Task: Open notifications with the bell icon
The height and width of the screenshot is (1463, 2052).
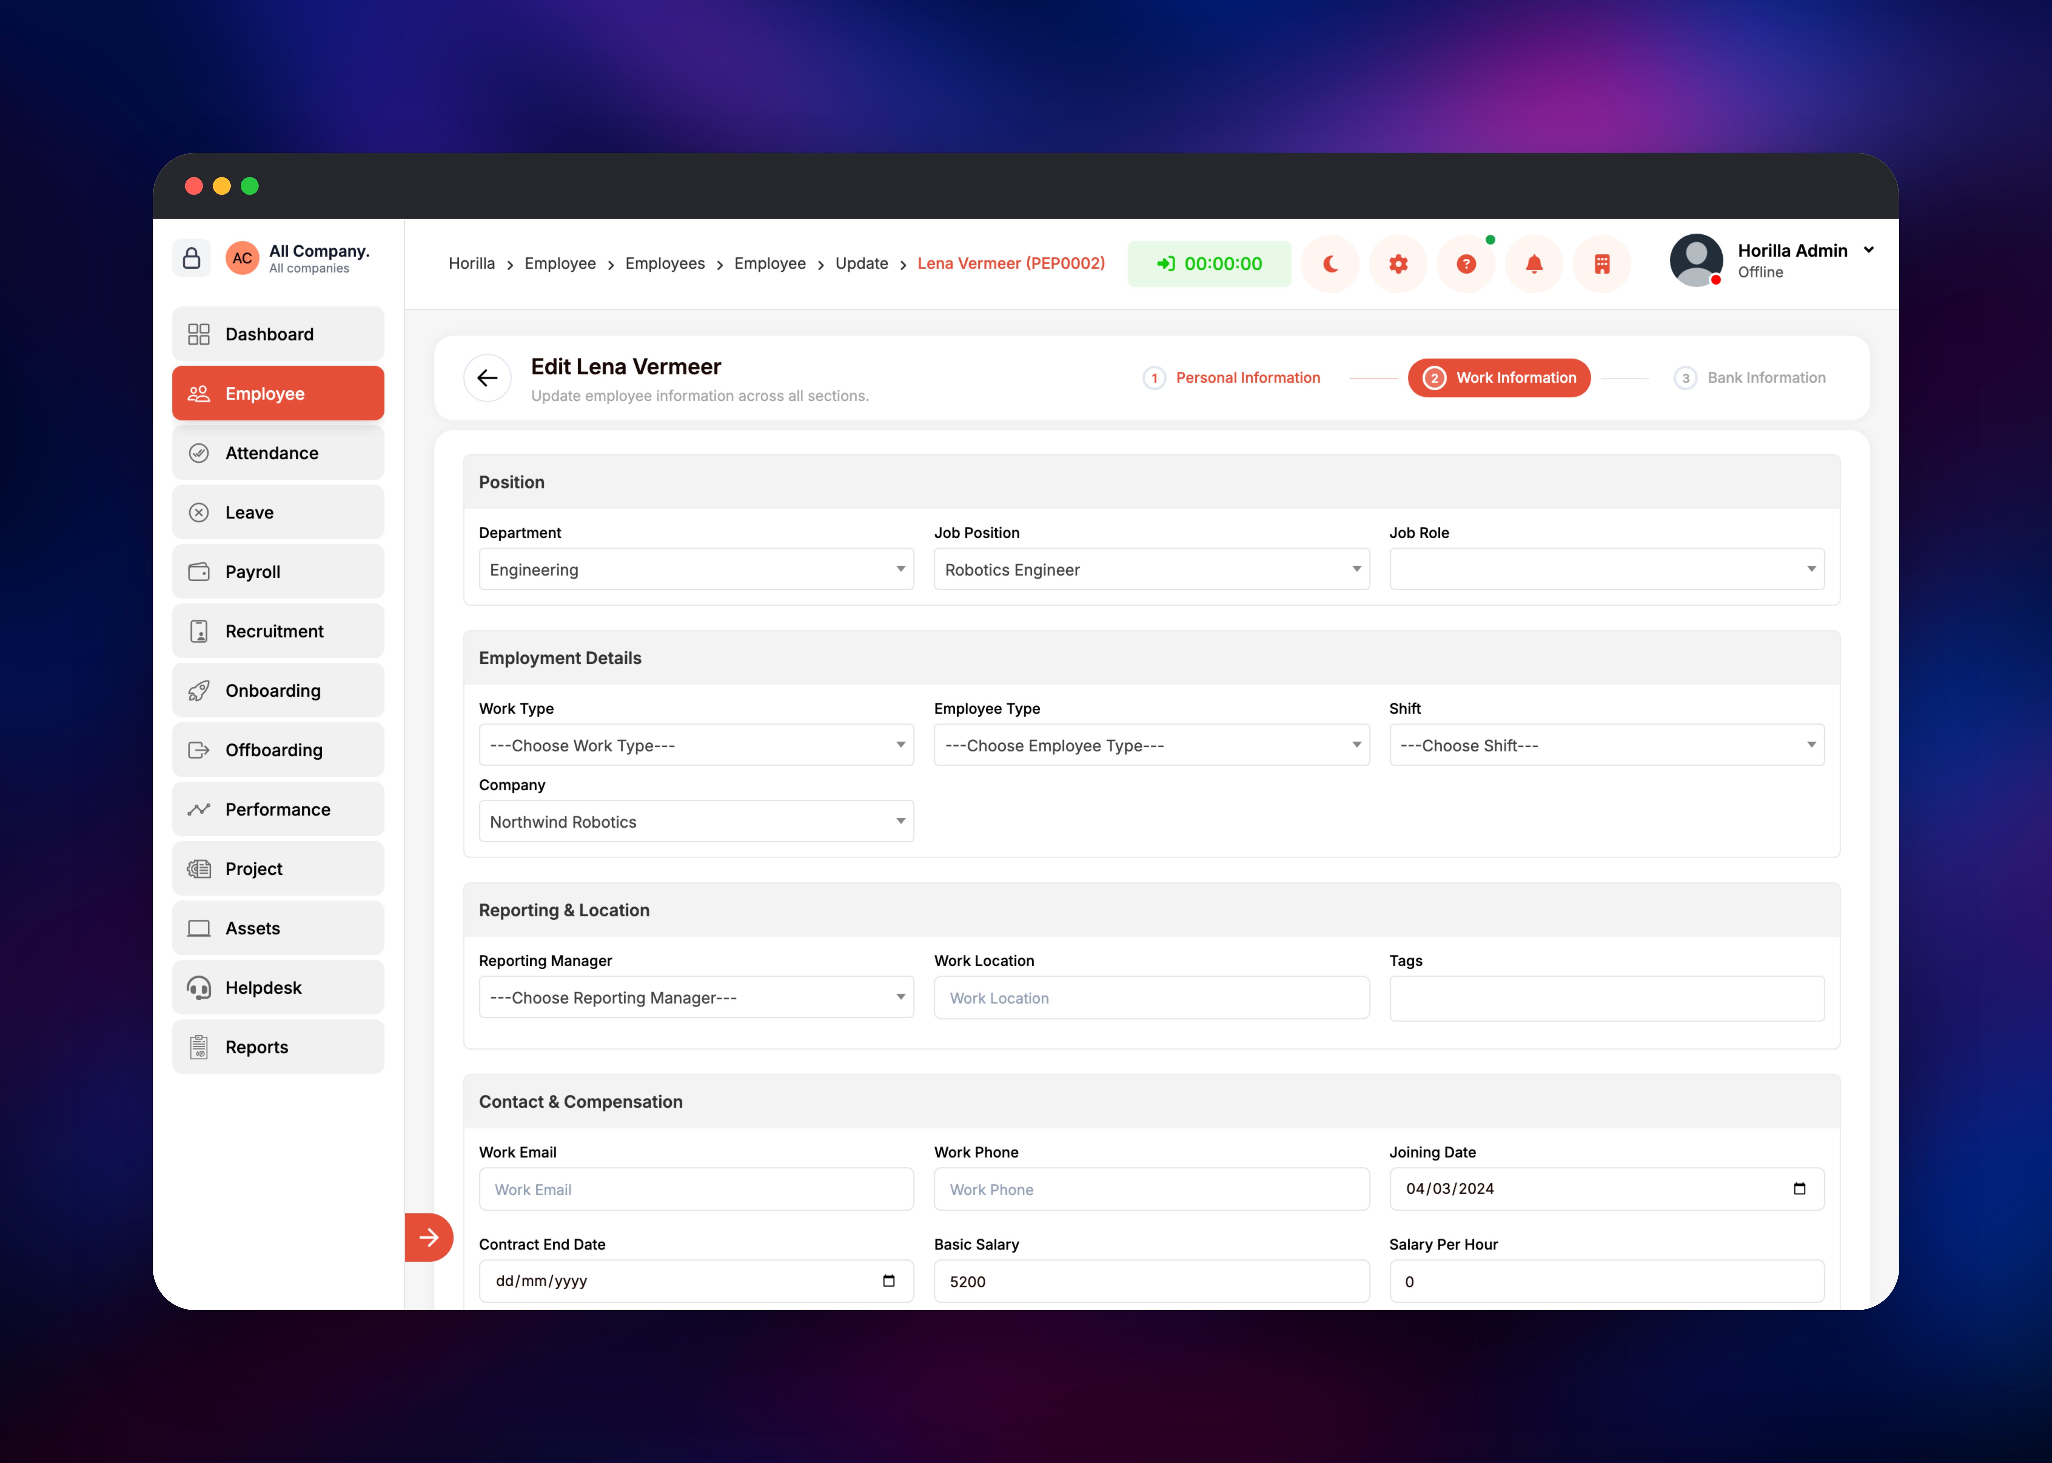Action: 1534,264
